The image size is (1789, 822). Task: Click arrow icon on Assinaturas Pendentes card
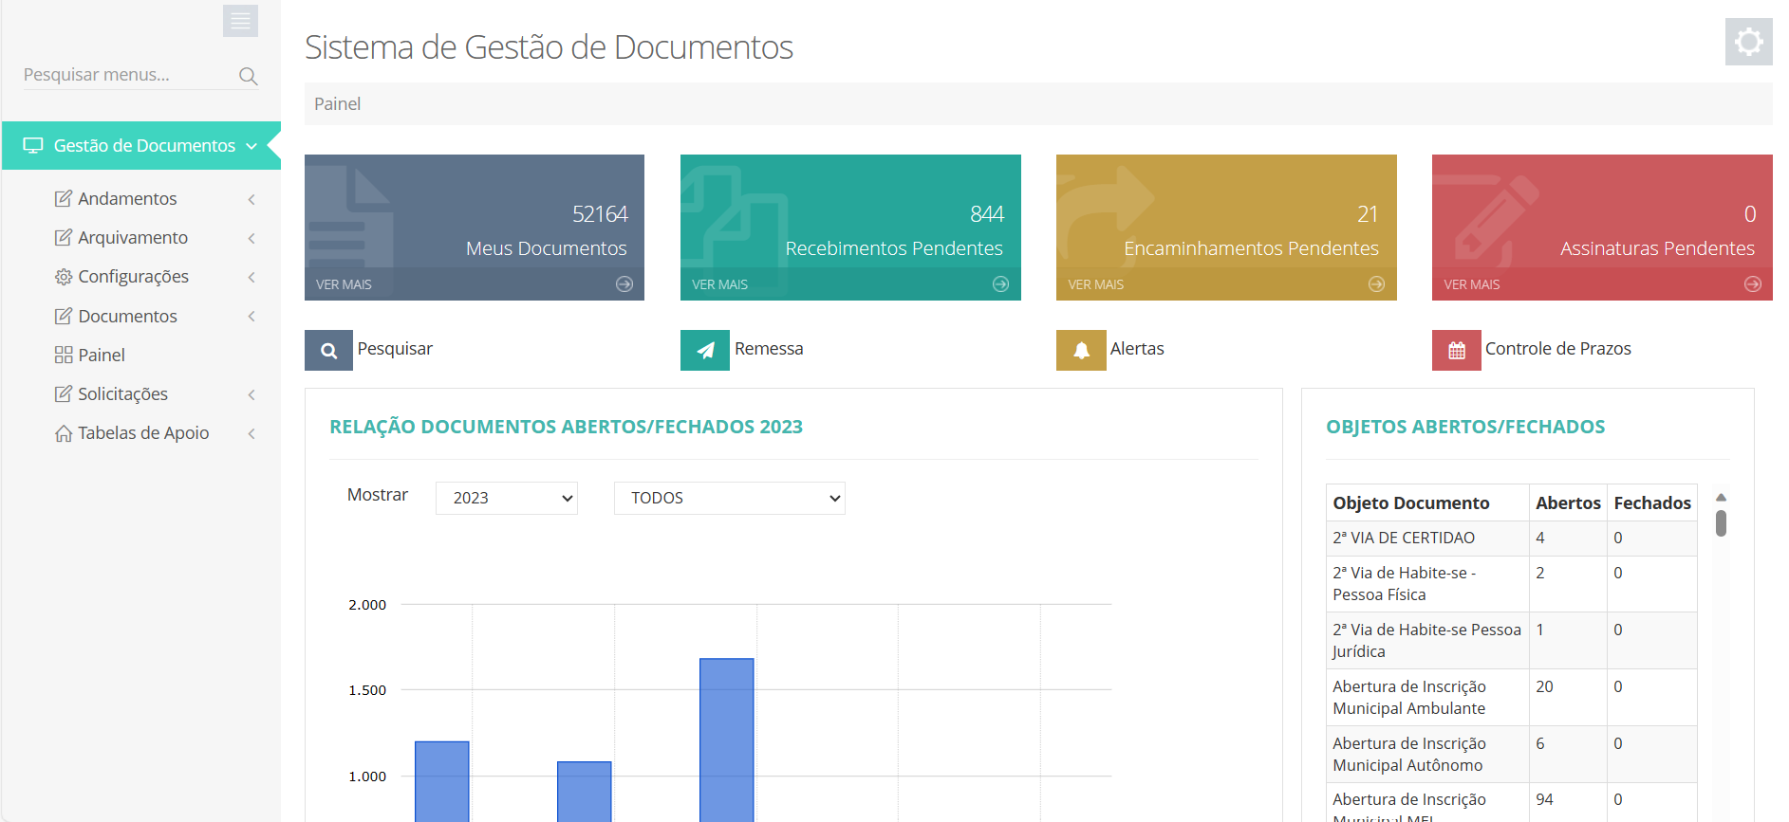point(1753,283)
